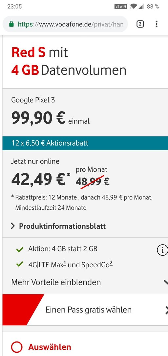This screenshot has width=168, height=356.
Task: Expand Mehr Vorteile einblenden
Action: pyautogui.click(x=85, y=282)
